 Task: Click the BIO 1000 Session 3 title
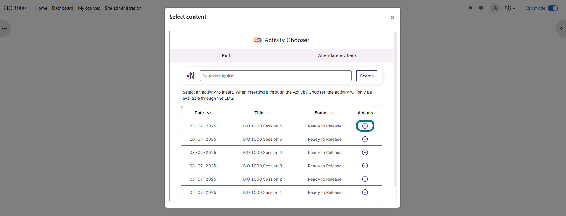pyautogui.click(x=262, y=166)
